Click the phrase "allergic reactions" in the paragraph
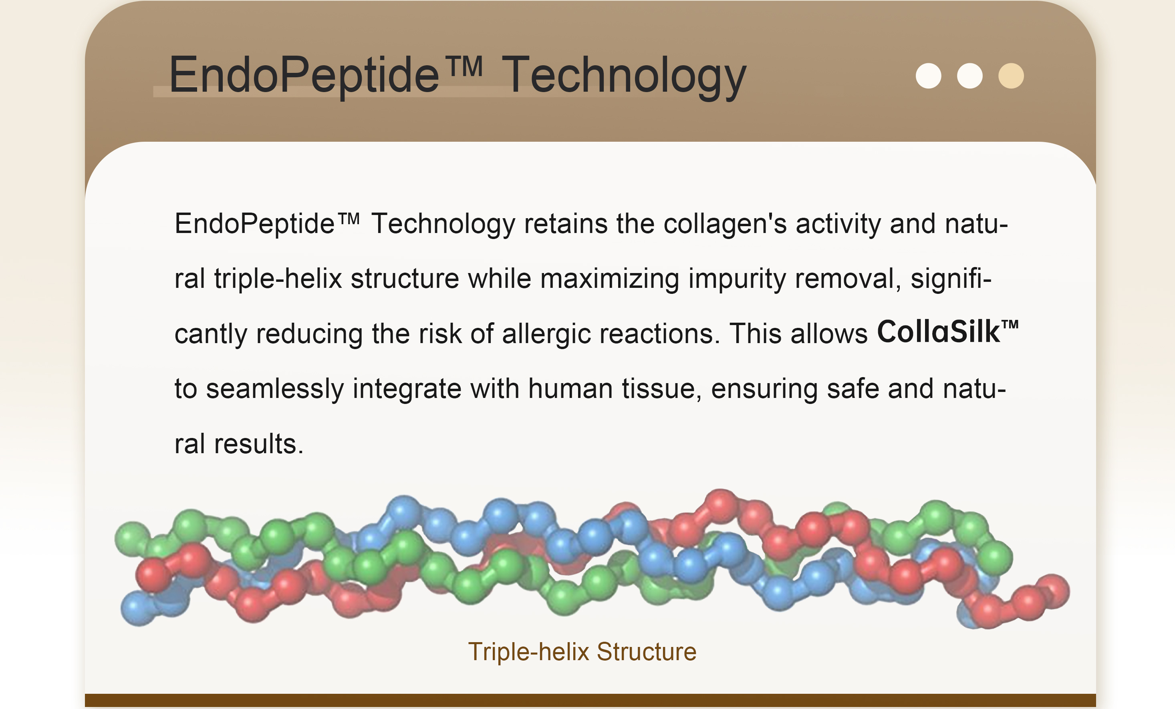The width and height of the screenshot is (1175, 709). [611, 333]
